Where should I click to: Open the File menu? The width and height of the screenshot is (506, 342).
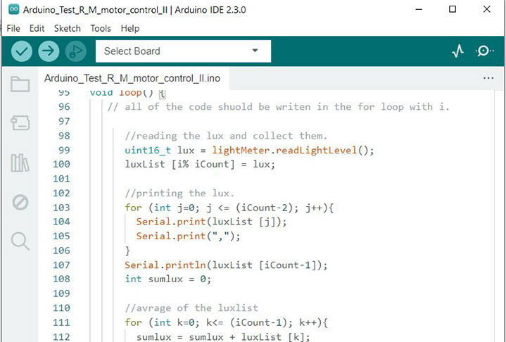[x=13, y=28]
